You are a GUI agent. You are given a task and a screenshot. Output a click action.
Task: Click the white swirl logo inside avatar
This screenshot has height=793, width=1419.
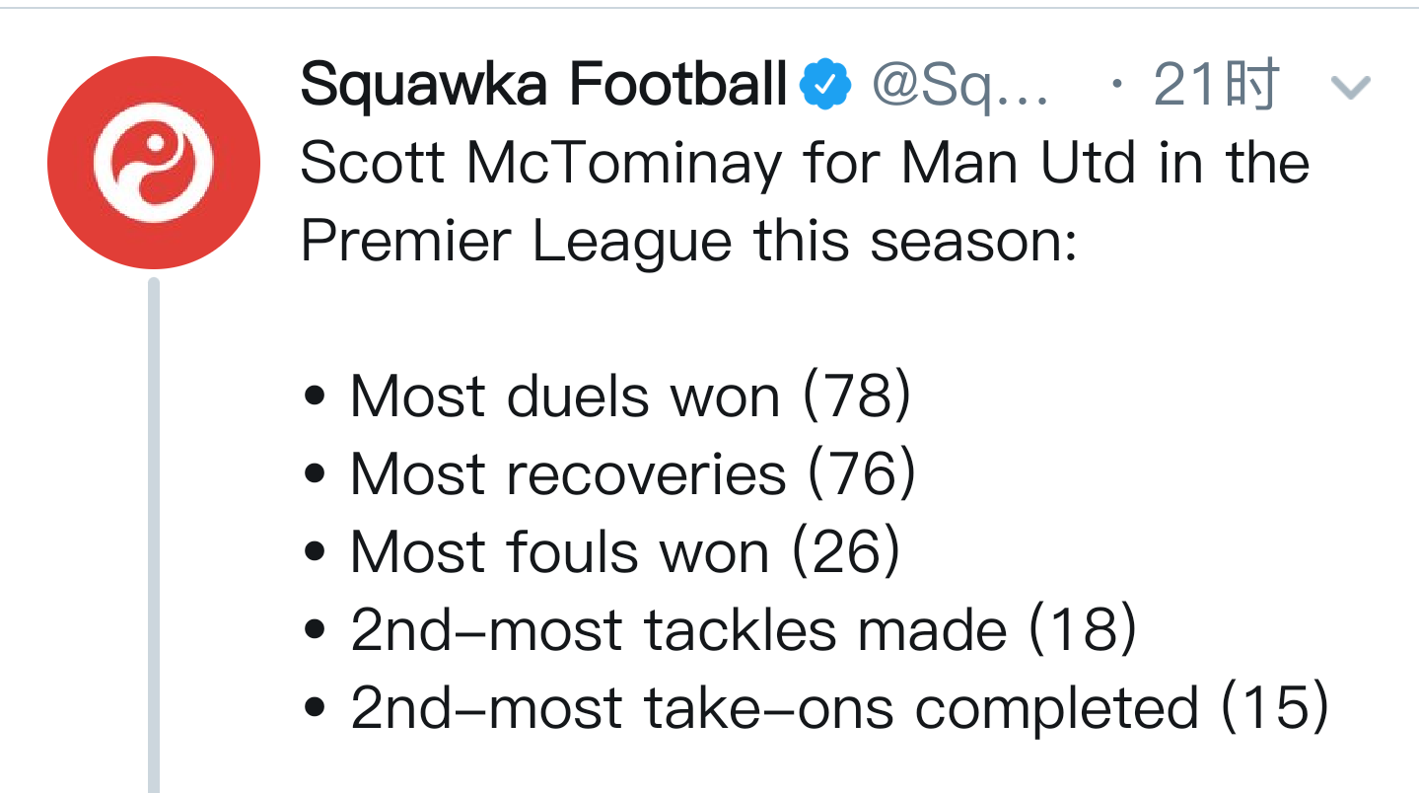154,163
